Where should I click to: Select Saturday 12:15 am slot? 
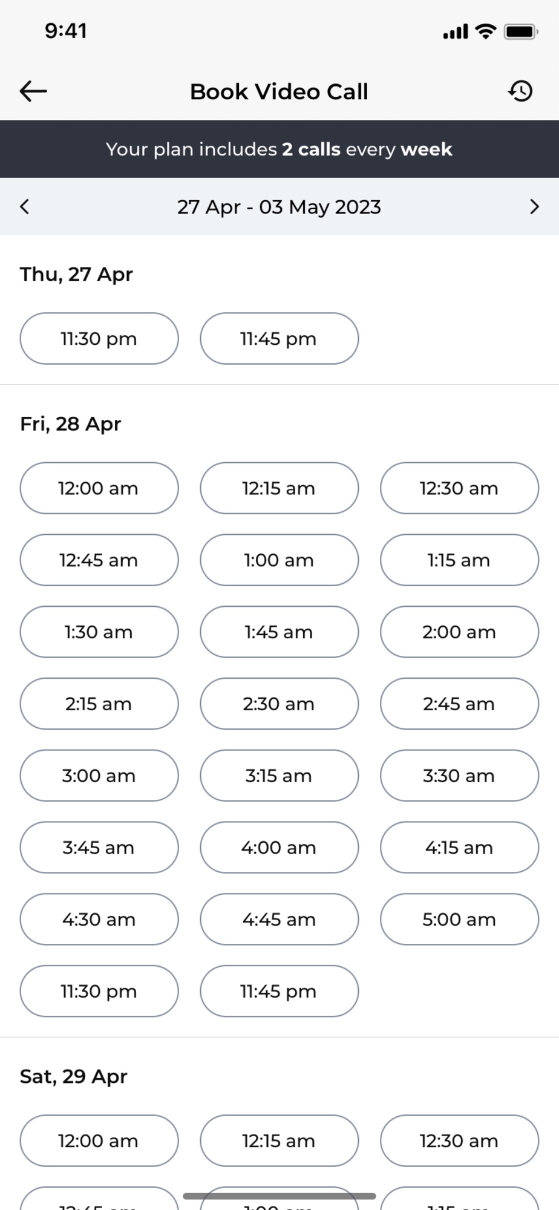click(x=279, y=1141)
